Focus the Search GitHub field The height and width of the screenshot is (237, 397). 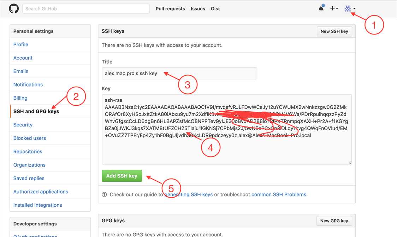tap(86, 8)
